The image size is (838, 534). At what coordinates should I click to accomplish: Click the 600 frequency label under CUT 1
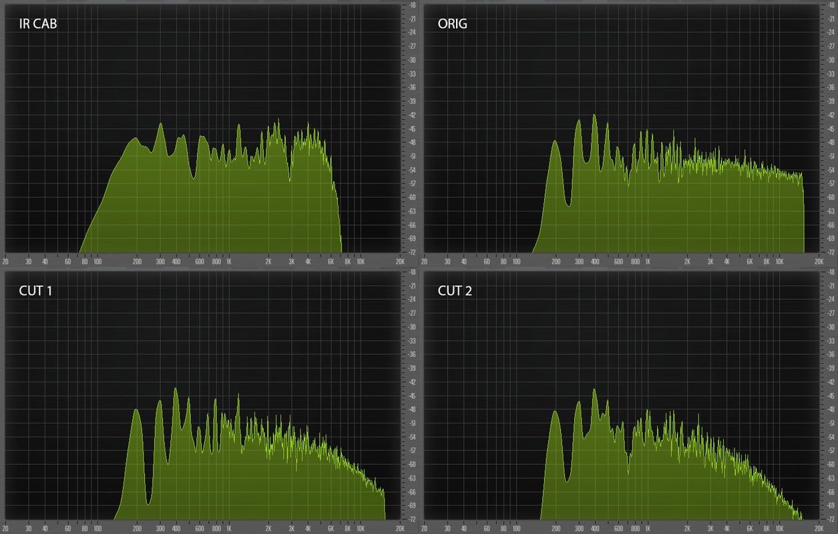(x=200, y=529)
